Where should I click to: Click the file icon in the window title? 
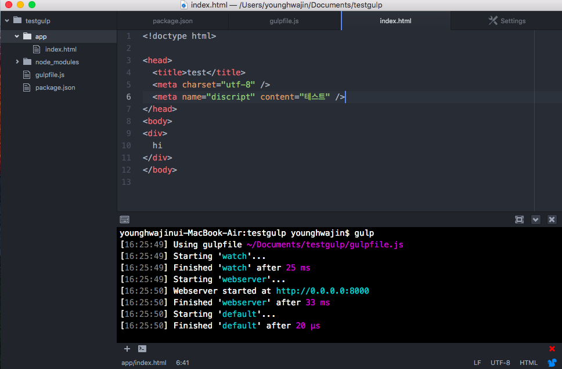pyautogui.click(x=184, y=5)
